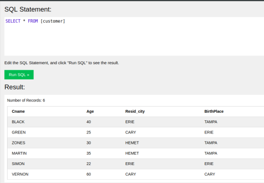The height and width of the screenshot is (183, 264).
Task: Click ERIE birthplace in GREEN row
Action: (x=209, y=132)
